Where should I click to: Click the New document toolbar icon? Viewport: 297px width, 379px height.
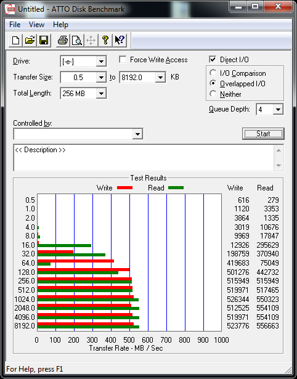point(15,40)
